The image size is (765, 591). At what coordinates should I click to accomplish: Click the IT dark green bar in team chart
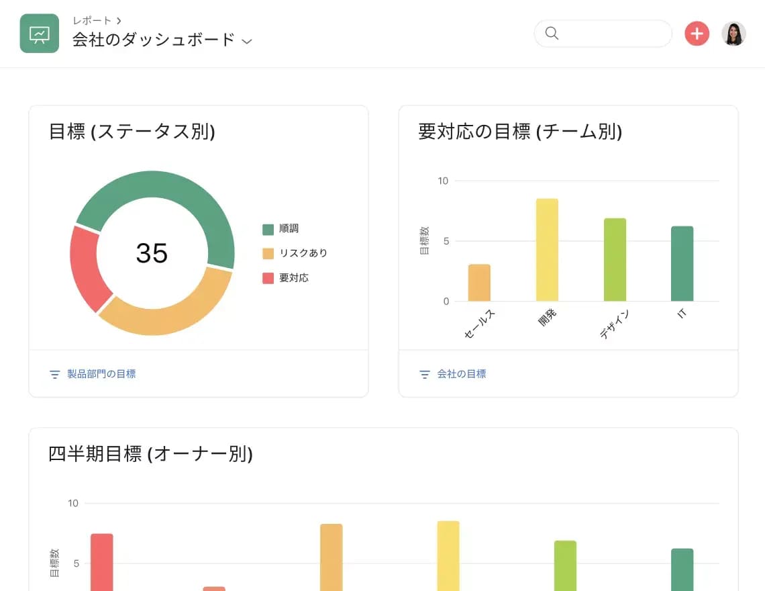click(x=682, y=264)
